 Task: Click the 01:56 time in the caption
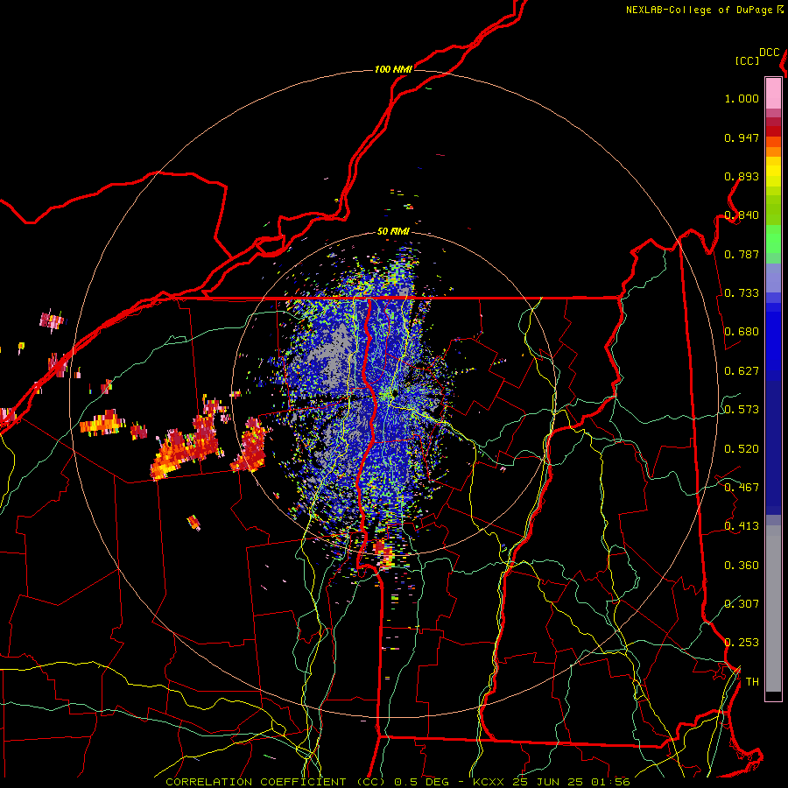click(610, 782)
